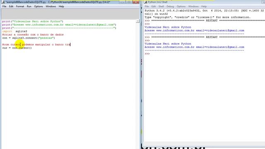Open Options menu in editor window
The image size is (265, 149).
click(x=39, y=7)
